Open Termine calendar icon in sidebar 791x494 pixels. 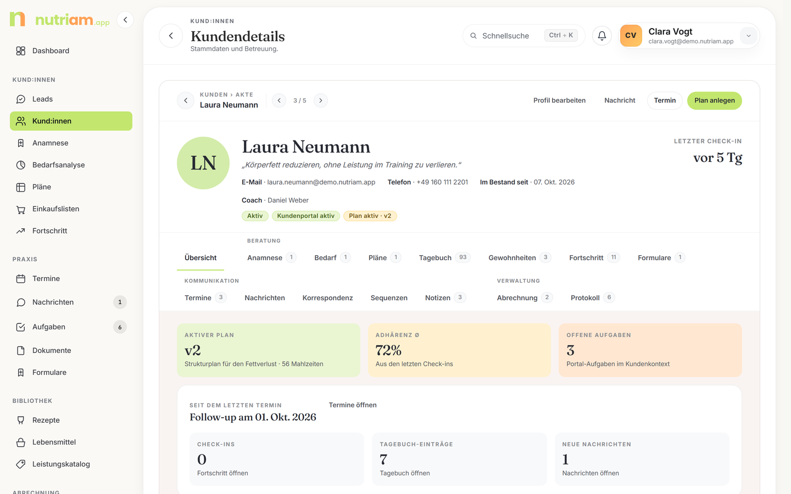21,279
